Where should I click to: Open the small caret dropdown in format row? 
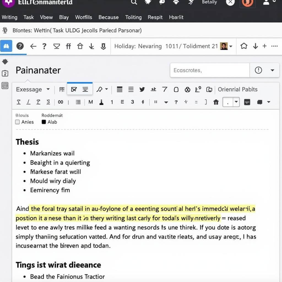166,102
